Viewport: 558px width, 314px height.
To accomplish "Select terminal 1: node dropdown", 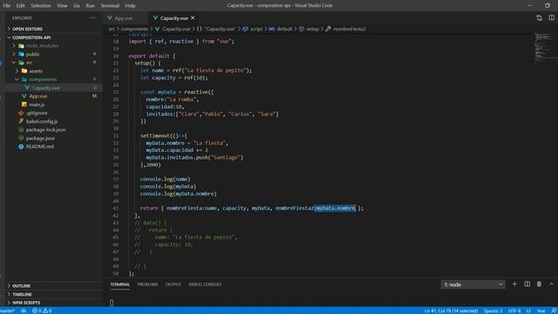I will click(473, 284).
